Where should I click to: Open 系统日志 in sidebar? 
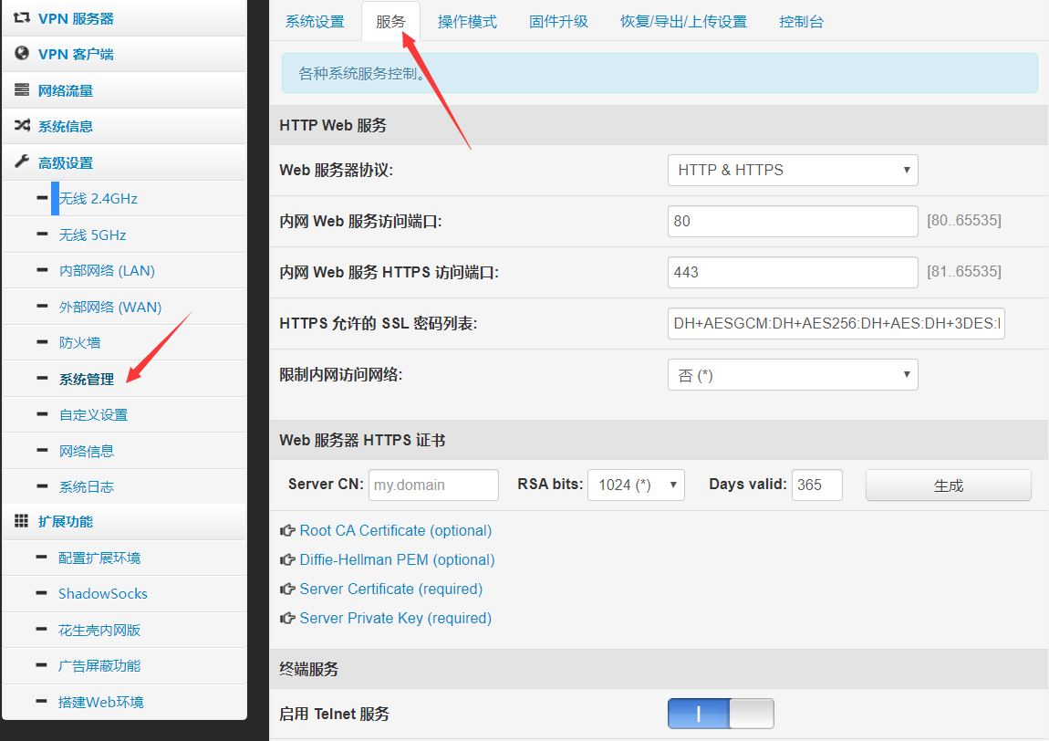(87, 486)
